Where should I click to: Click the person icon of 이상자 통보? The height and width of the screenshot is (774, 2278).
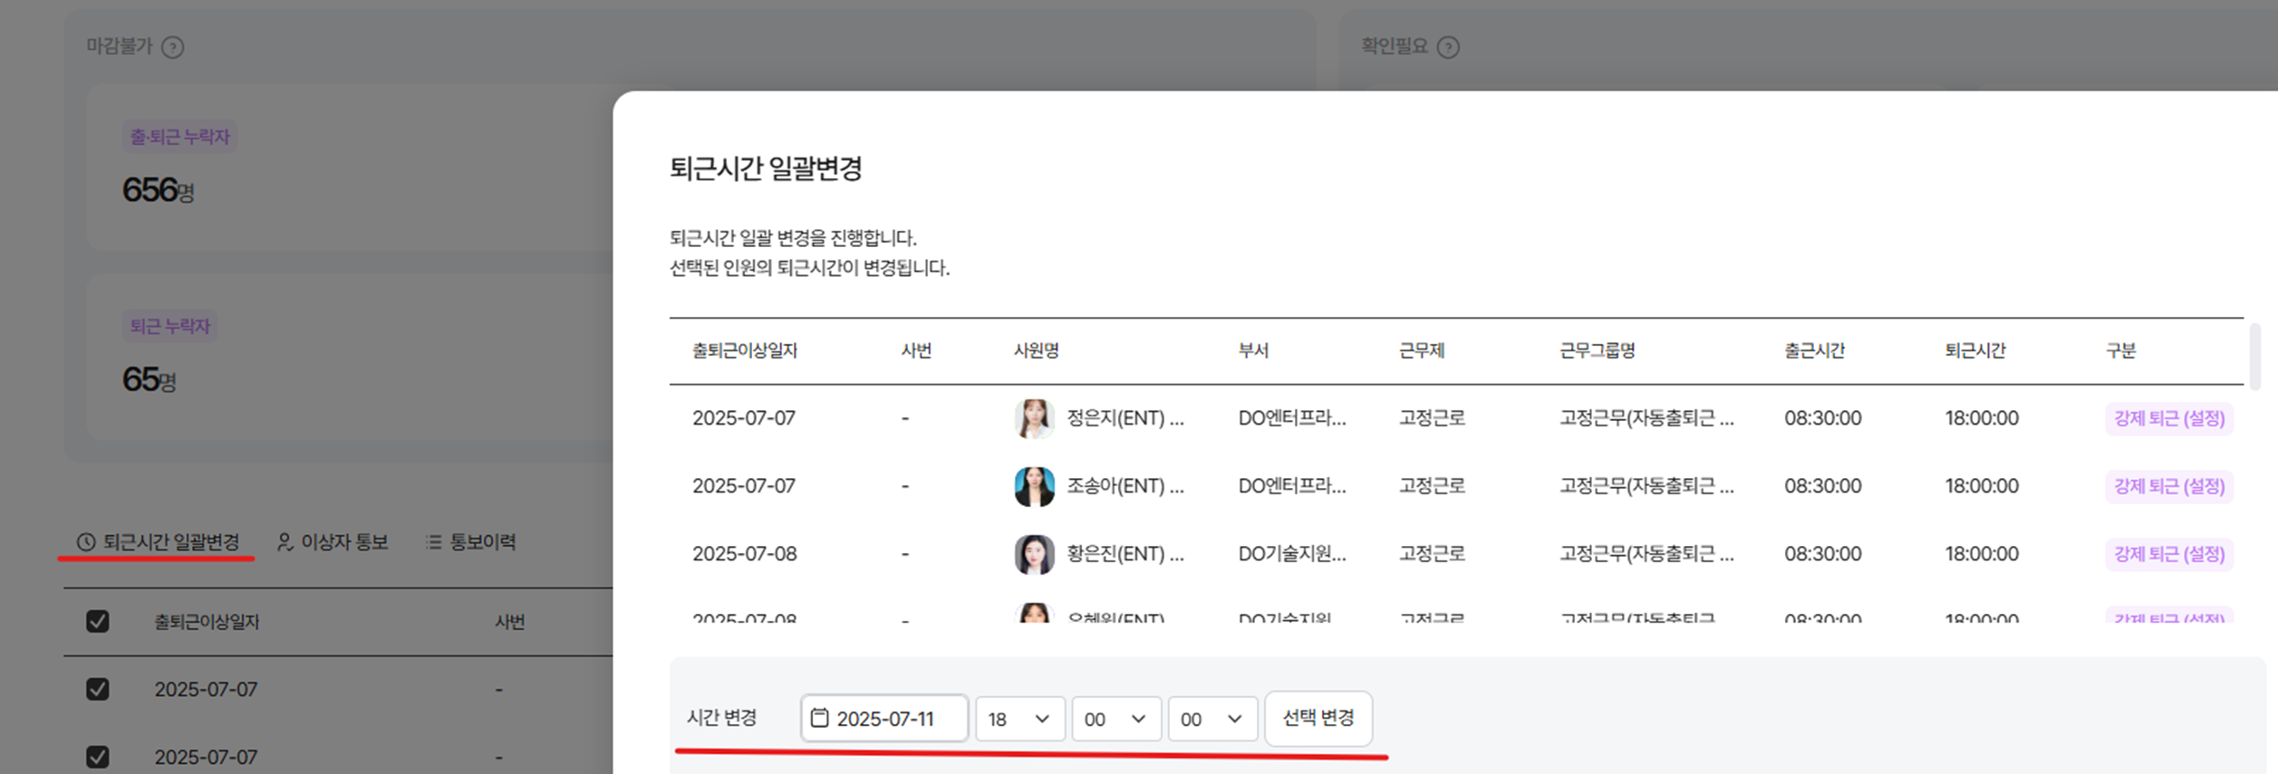coord(285,542)
